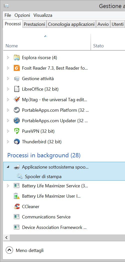
Task: Select the LibreOffice document icon
Action: [x=17, y=89]
